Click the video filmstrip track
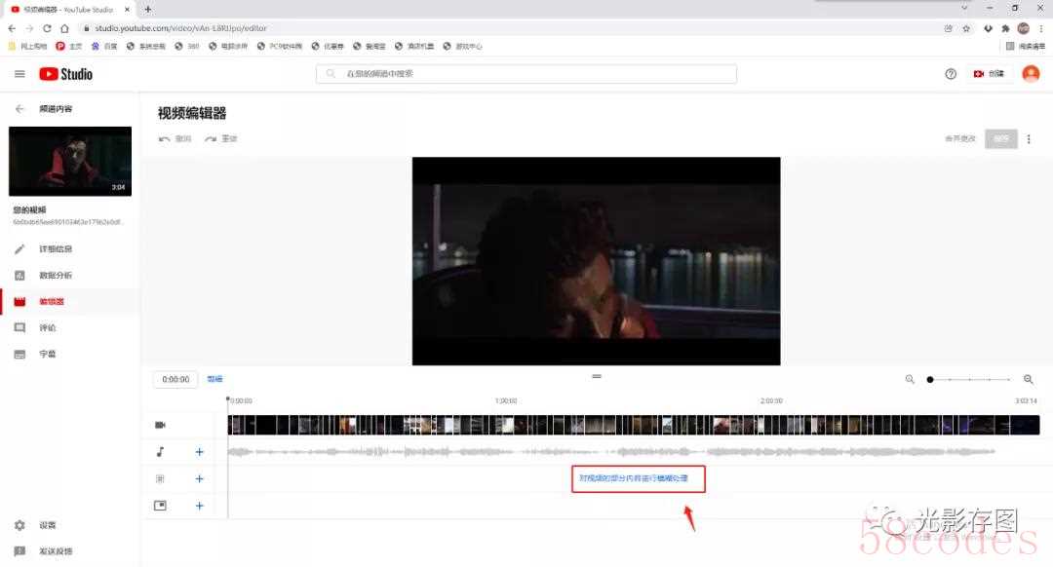 pyautogui.click(x=634, y=425)
